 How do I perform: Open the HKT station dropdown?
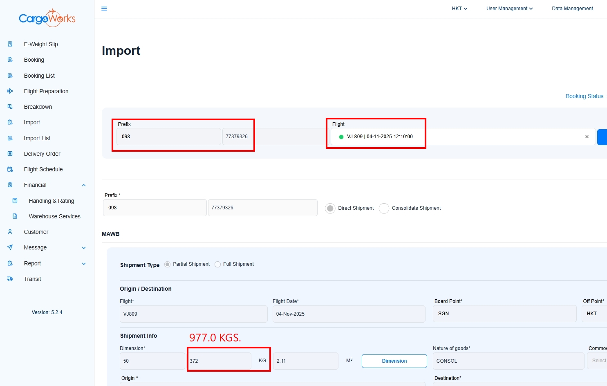(x=459, y=9)
